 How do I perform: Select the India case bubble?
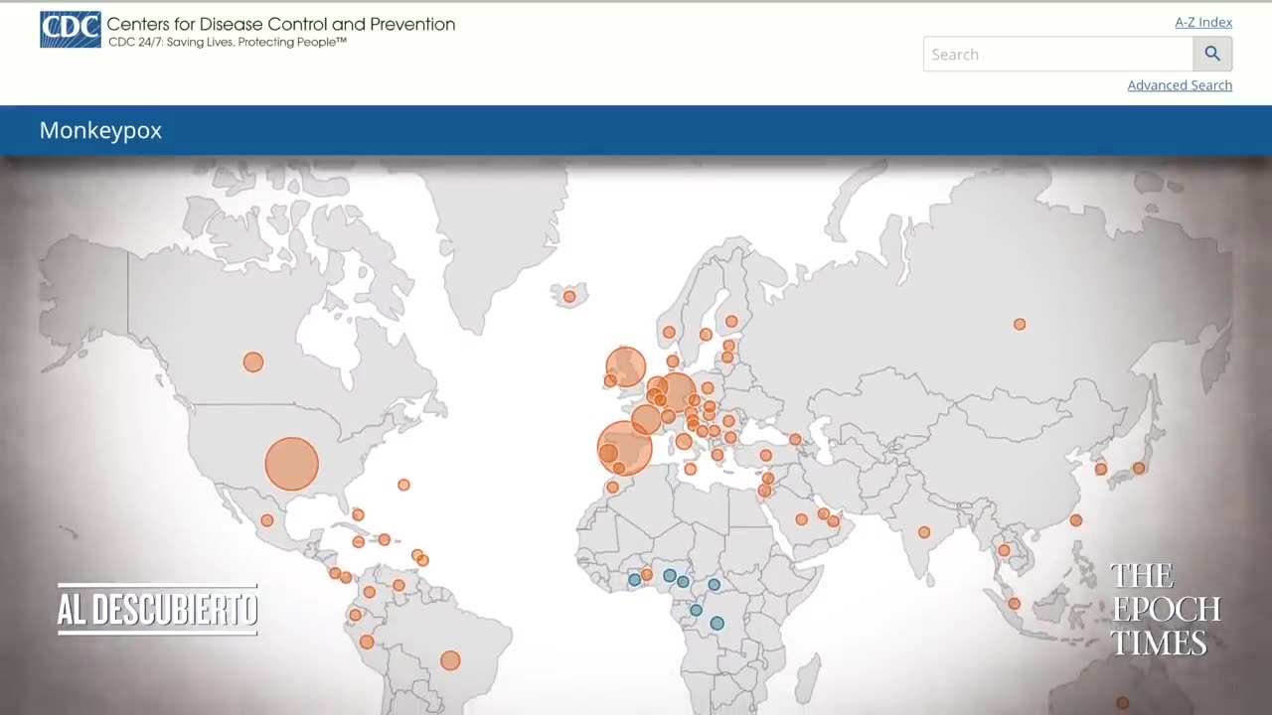[x=924, y=532]
